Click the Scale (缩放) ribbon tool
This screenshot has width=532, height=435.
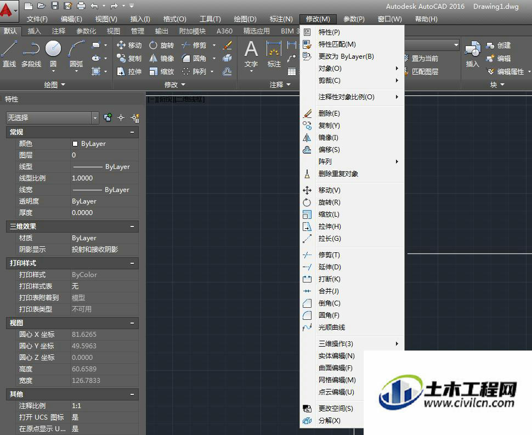point(161,72)
